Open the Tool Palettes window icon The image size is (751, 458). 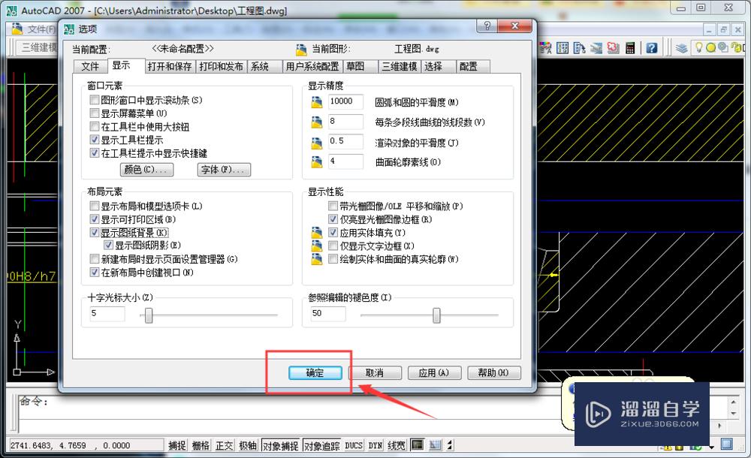click(580, 47)
